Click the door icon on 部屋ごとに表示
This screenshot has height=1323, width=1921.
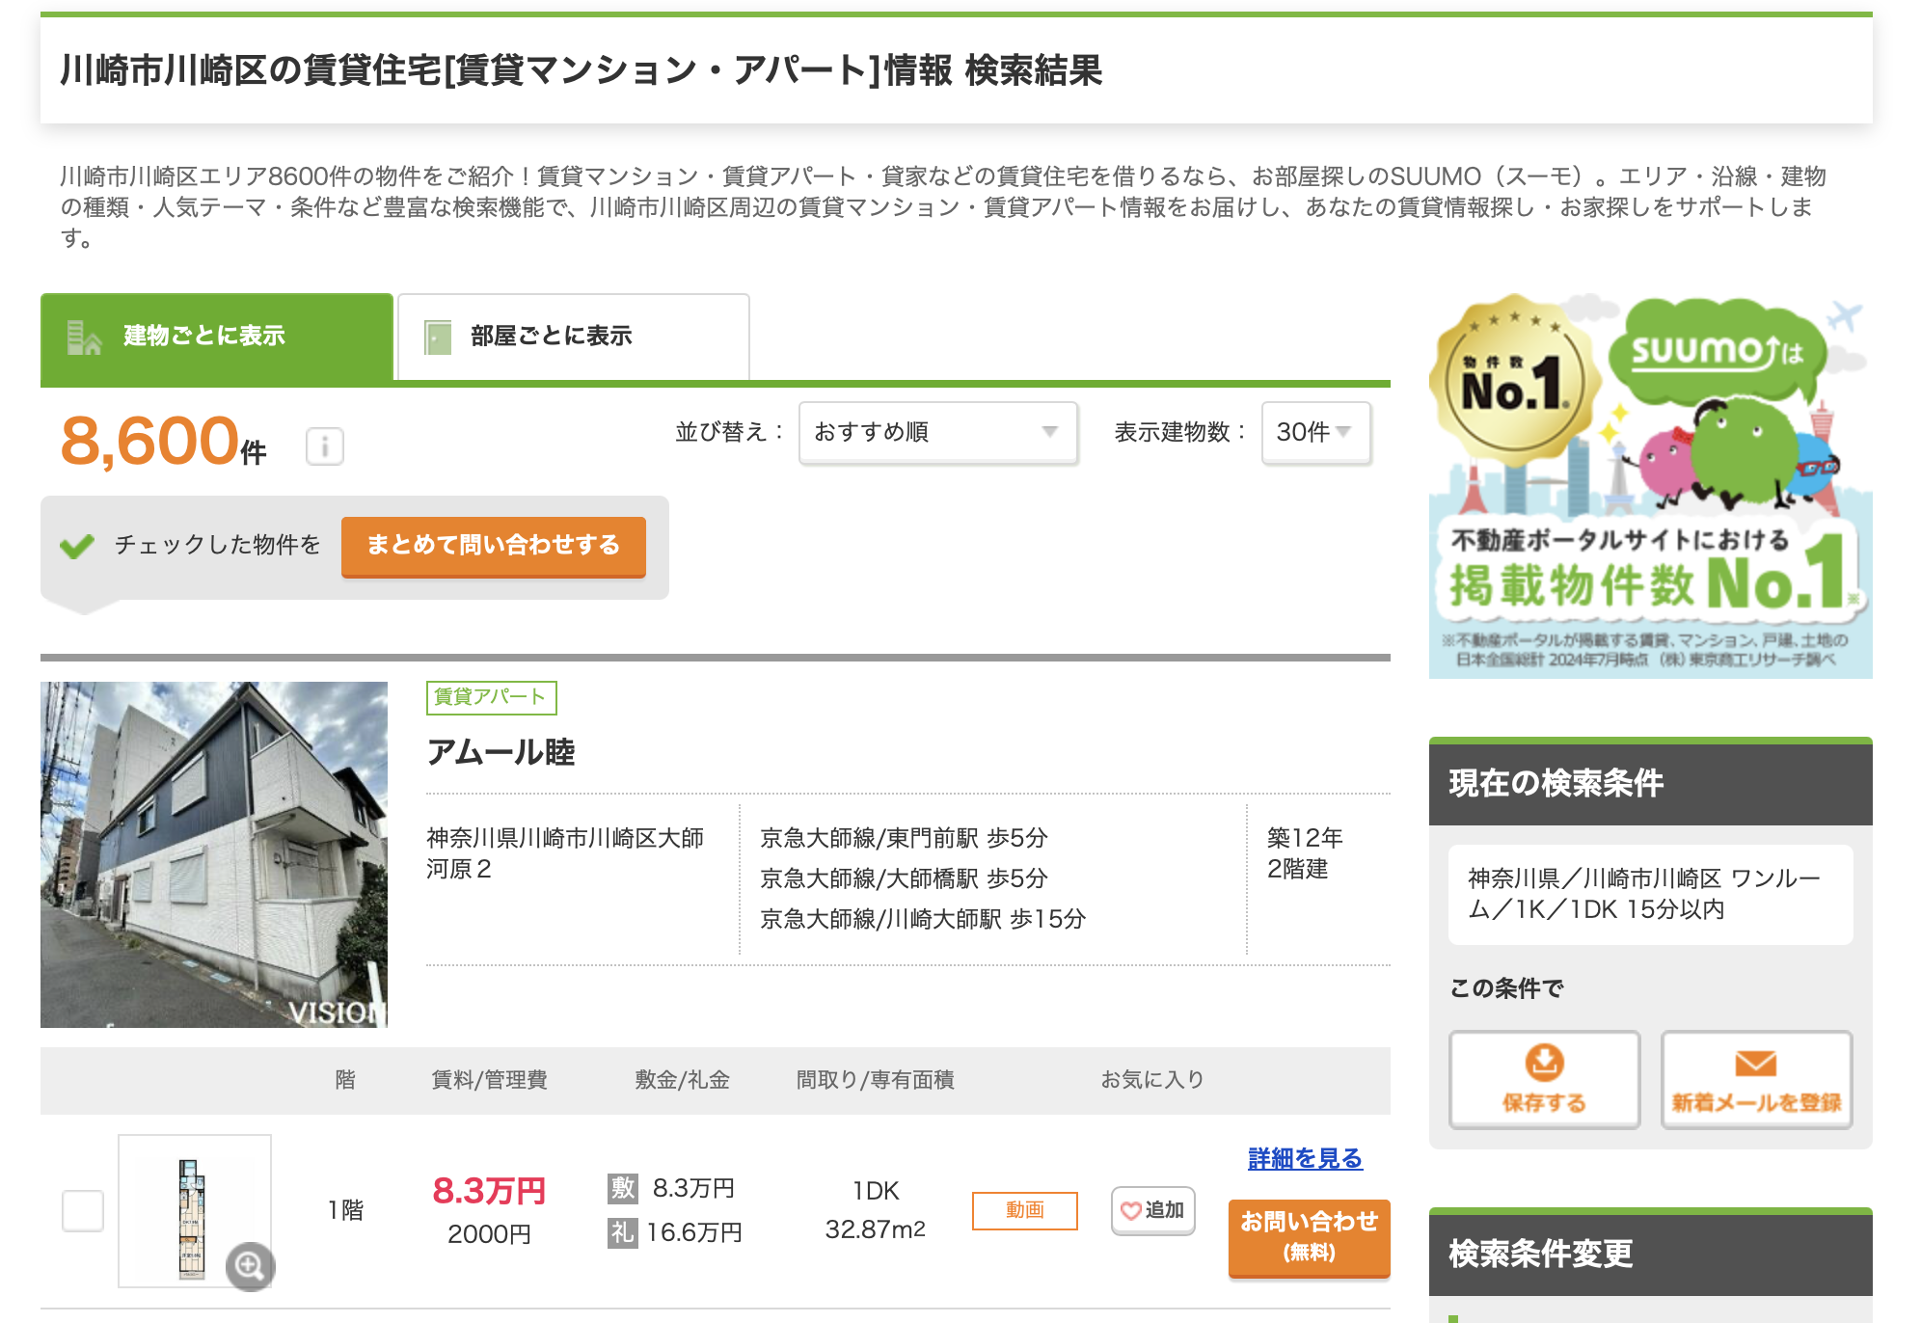pyautogui.click(x=438, y=337)
